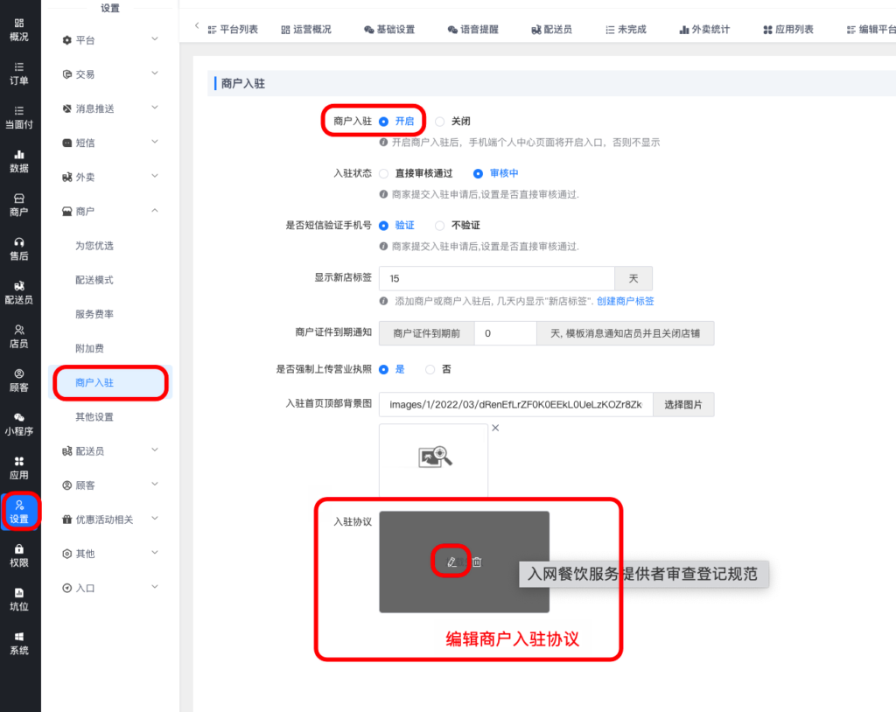Open the 数据 data chart icon
Image resolution: width=896 pixels, height=712 pixels.
click(x=18, y=161)
